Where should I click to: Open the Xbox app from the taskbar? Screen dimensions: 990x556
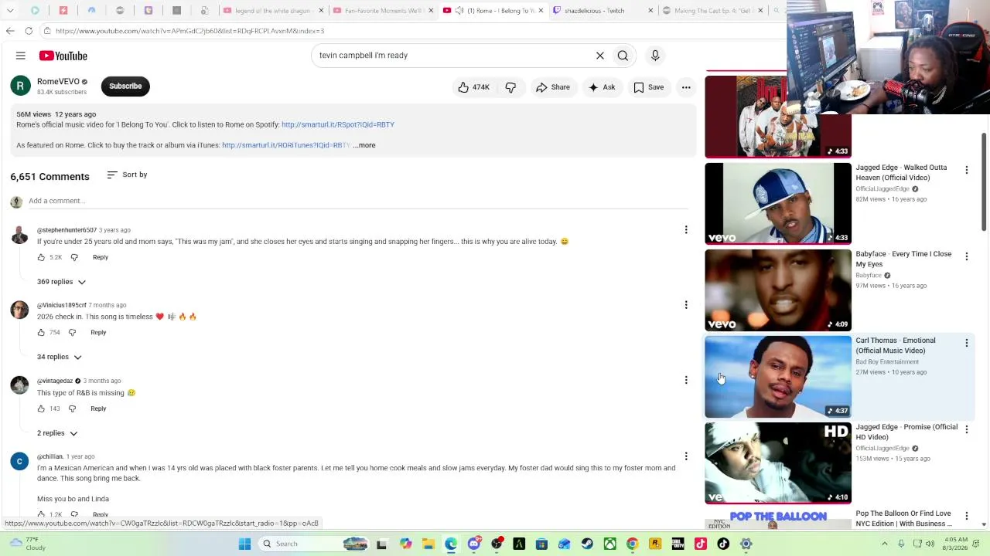click(x=609, y=544)
